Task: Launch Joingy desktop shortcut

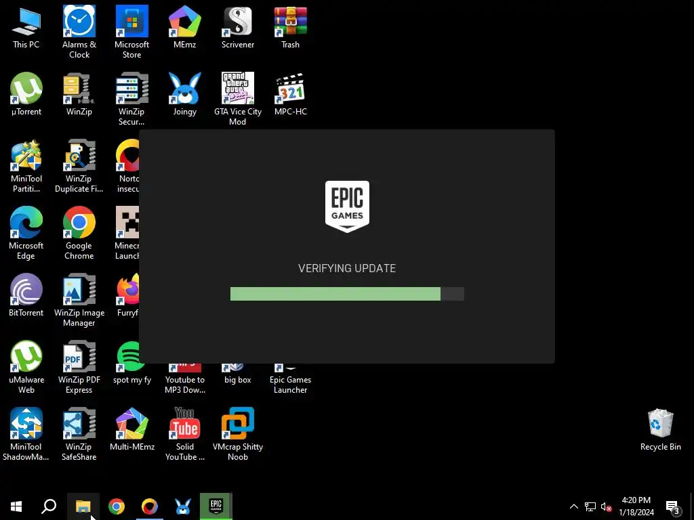Action: (x=184, y=94)
